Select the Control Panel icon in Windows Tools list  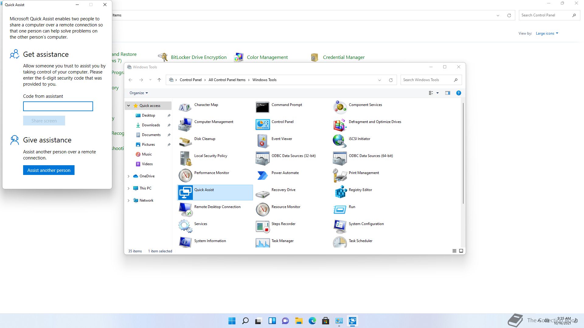coord(262,124)
